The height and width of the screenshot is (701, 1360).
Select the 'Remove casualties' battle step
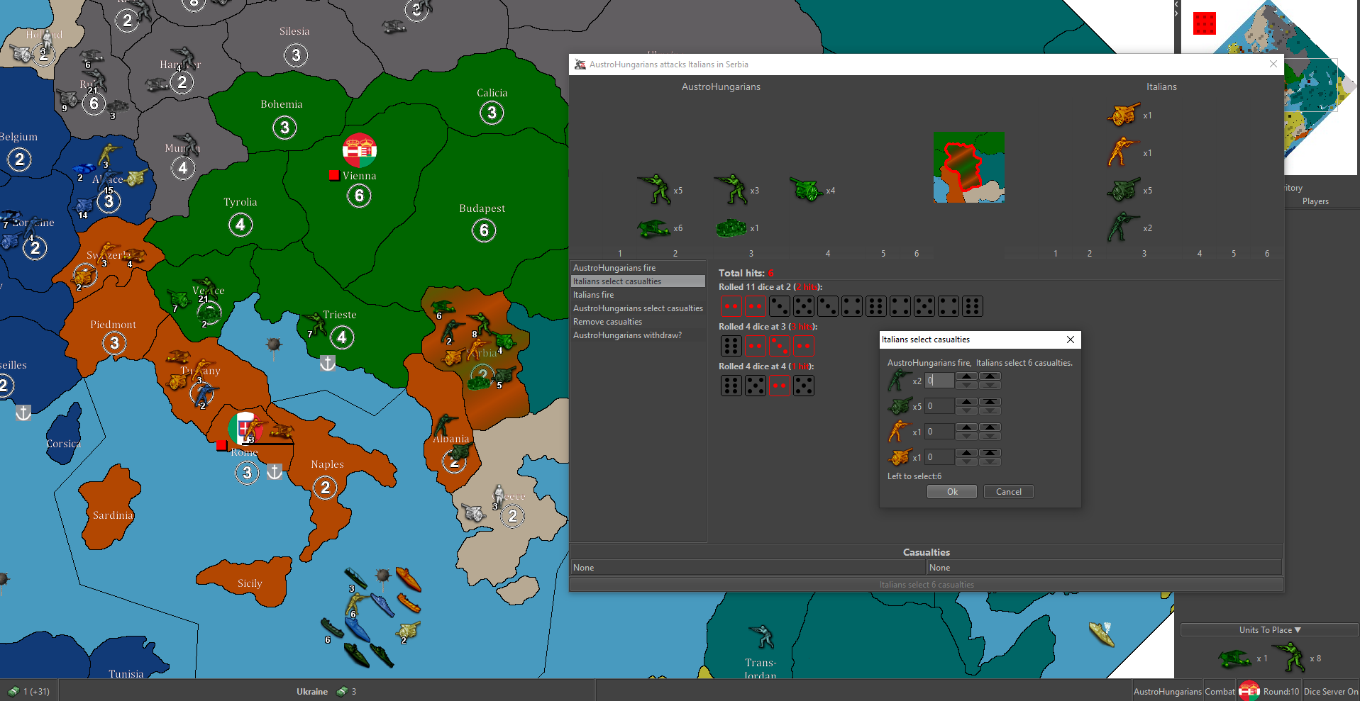pyautogui.click(x=638, y=322)
